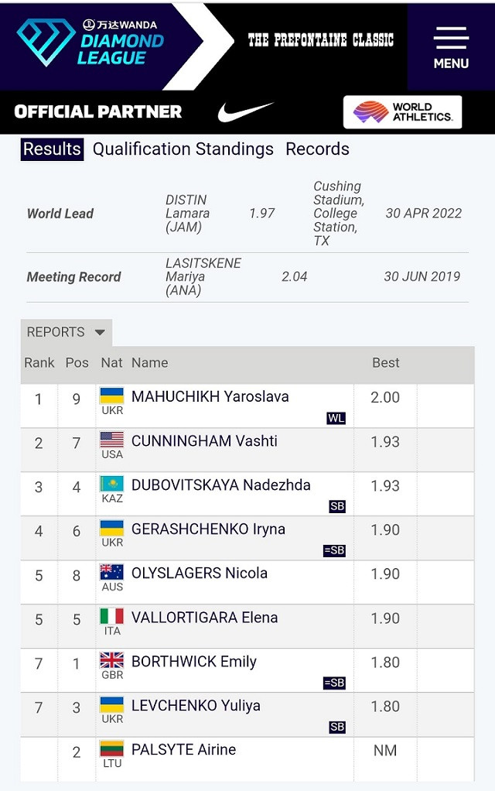Click the WL badge in MAHUCHIKH's row
495x791 pixels.
336,418
